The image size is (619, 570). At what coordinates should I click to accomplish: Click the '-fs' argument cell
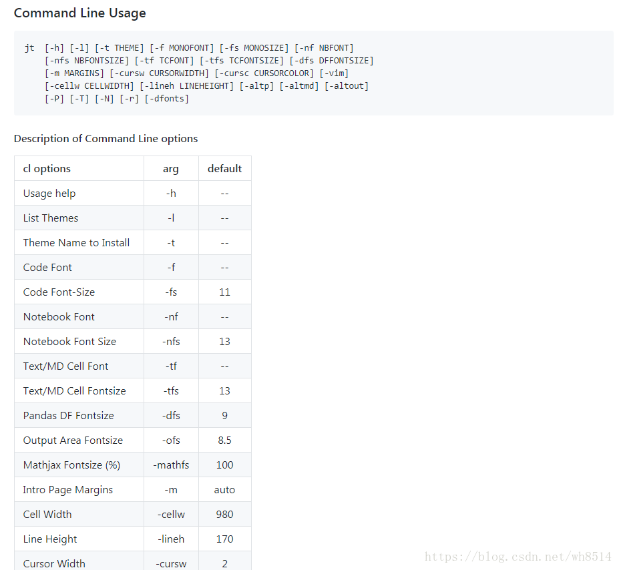click(x=171, y=292)
